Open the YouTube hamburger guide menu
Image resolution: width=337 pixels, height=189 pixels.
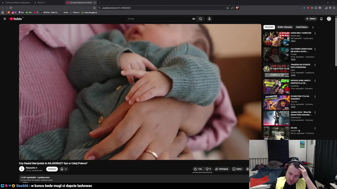4,19
